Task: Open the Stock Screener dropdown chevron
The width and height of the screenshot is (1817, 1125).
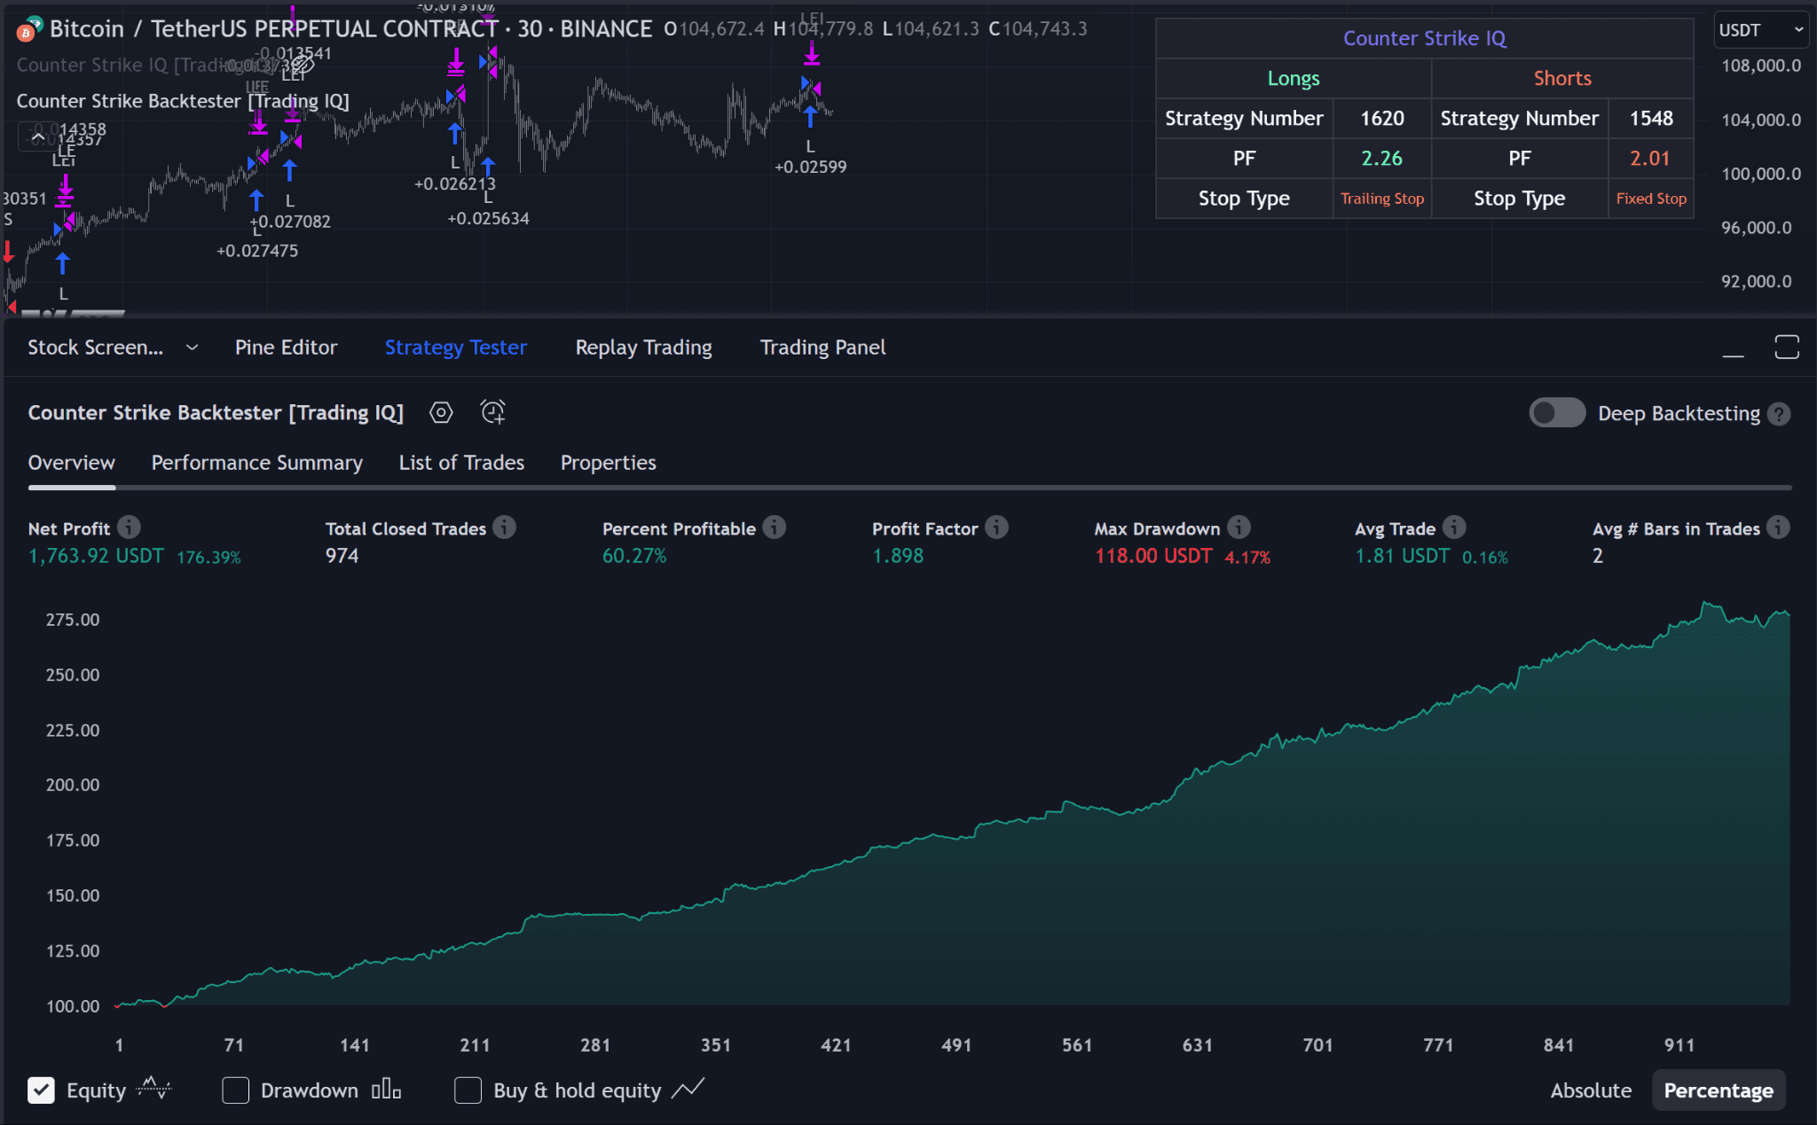Action: [x=192, y=348]
